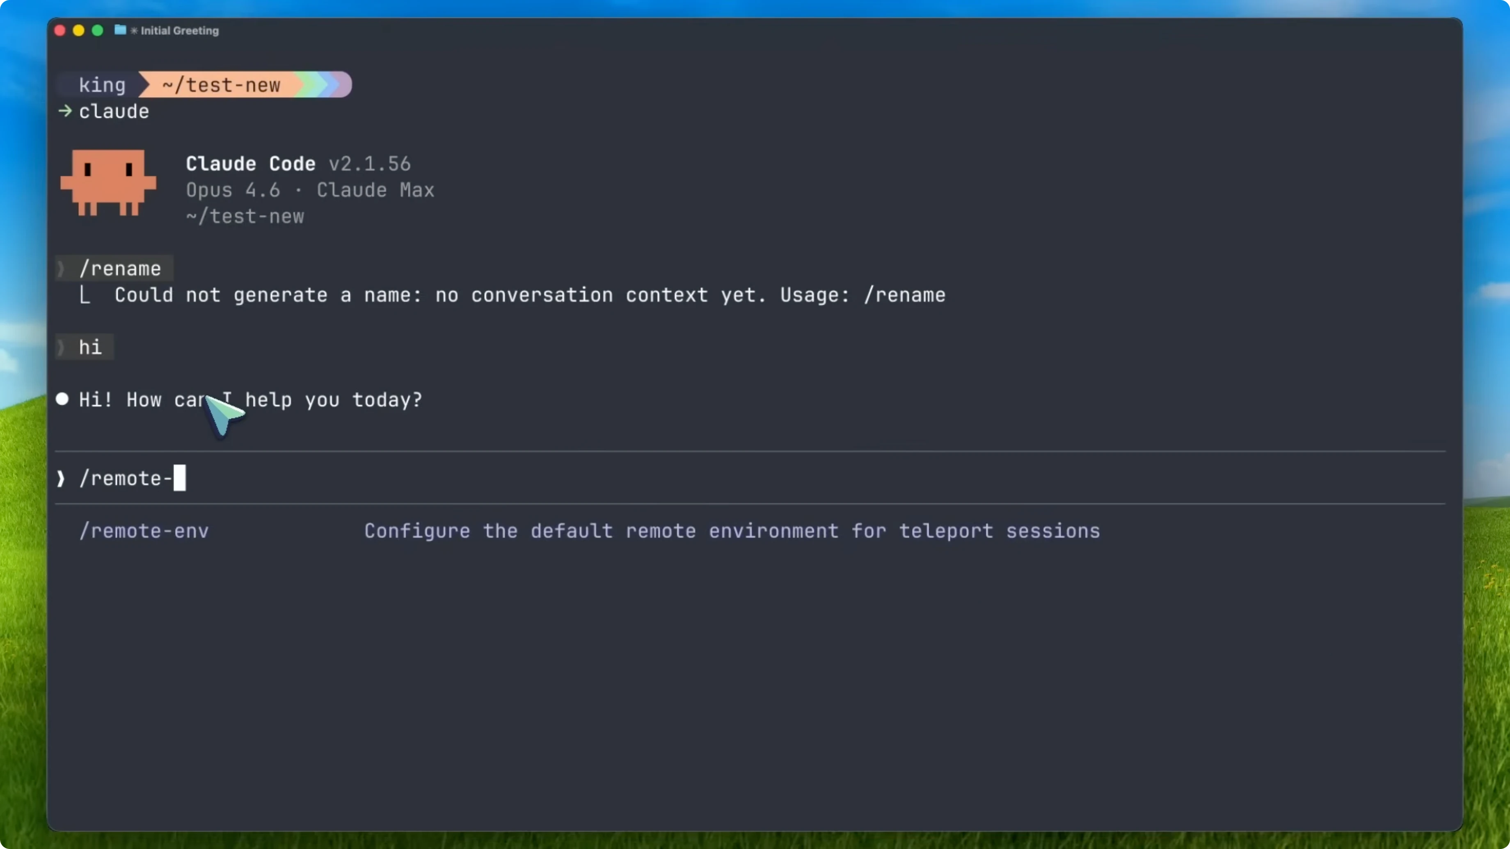
Task: Click the green traffic light button
Action: pos(97,30)
